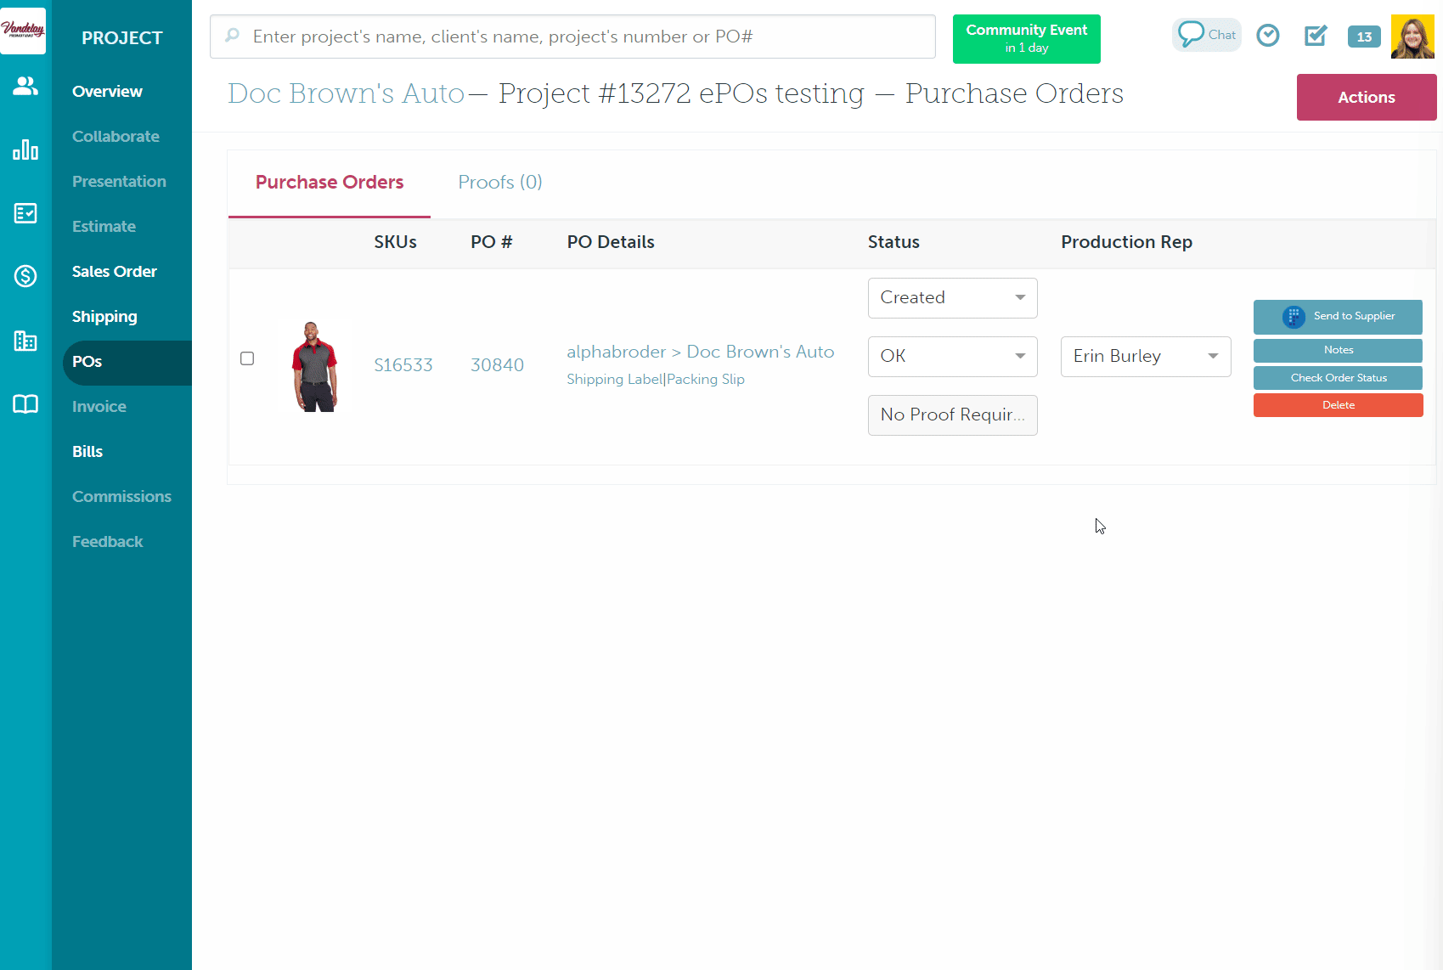This screenshot has width=1443, height=970.
Task: Tick the checkbox for PO 30840
Action: pyautogui.click(x=247, y=358)
